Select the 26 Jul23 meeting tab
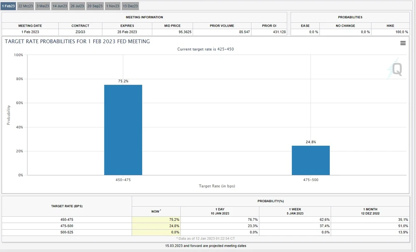The width and height of the screenshot is (416, 252). pos(77,6)
